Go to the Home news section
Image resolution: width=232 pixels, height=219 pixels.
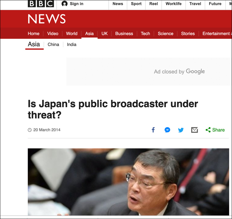tap(33, 34)
